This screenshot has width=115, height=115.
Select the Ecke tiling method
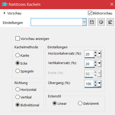coord(18,63)
